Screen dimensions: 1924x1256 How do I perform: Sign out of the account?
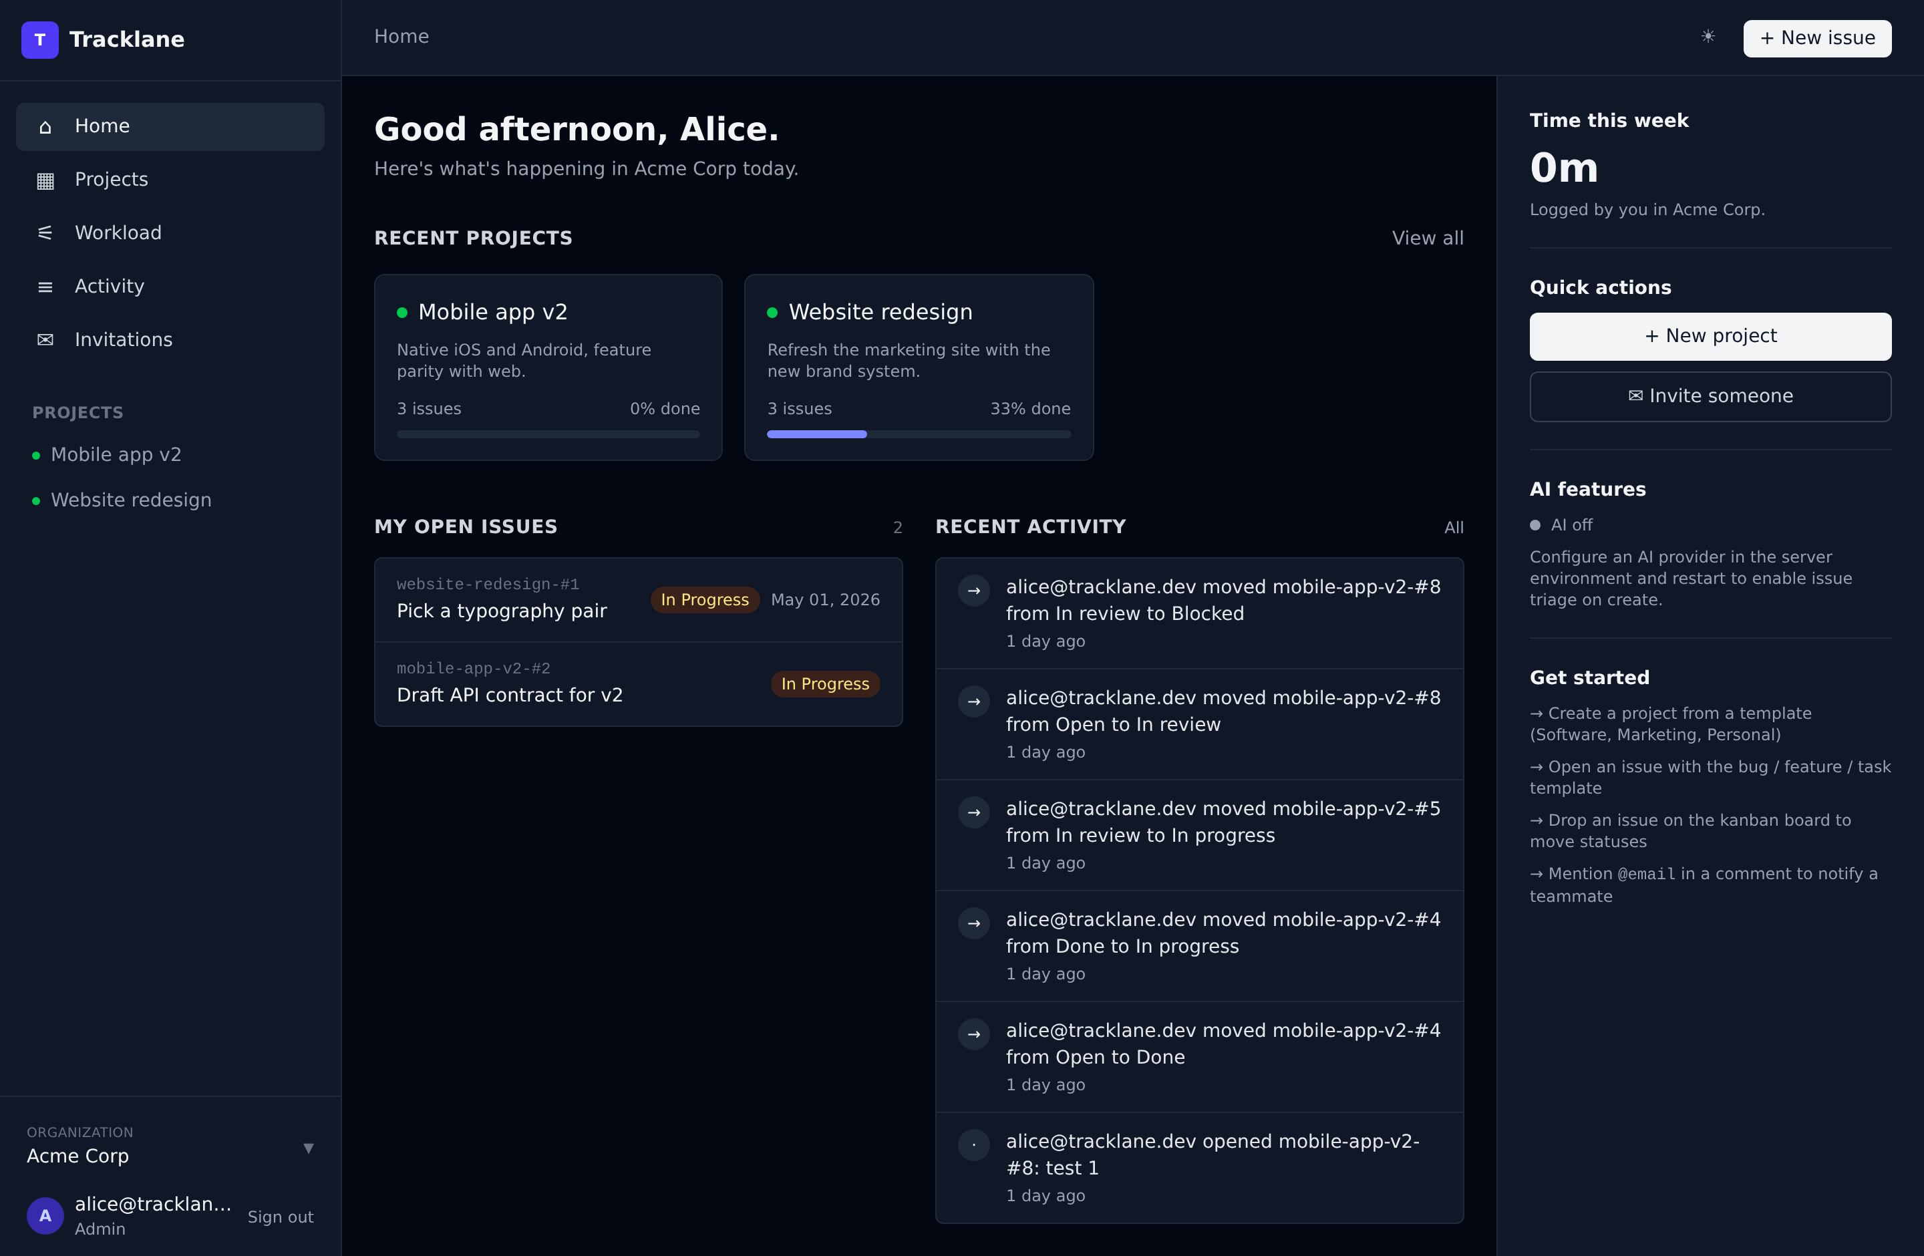point(280,1217)
